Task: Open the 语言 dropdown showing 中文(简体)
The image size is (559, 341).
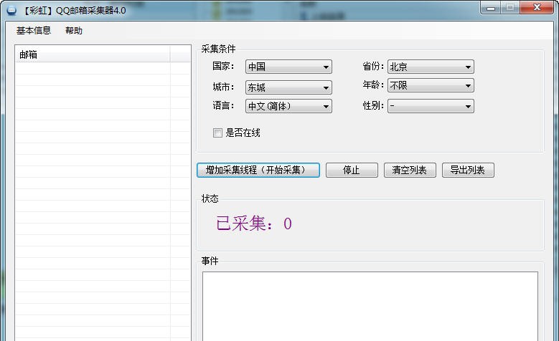Action: pyautogui.click(x=288, y=106)
